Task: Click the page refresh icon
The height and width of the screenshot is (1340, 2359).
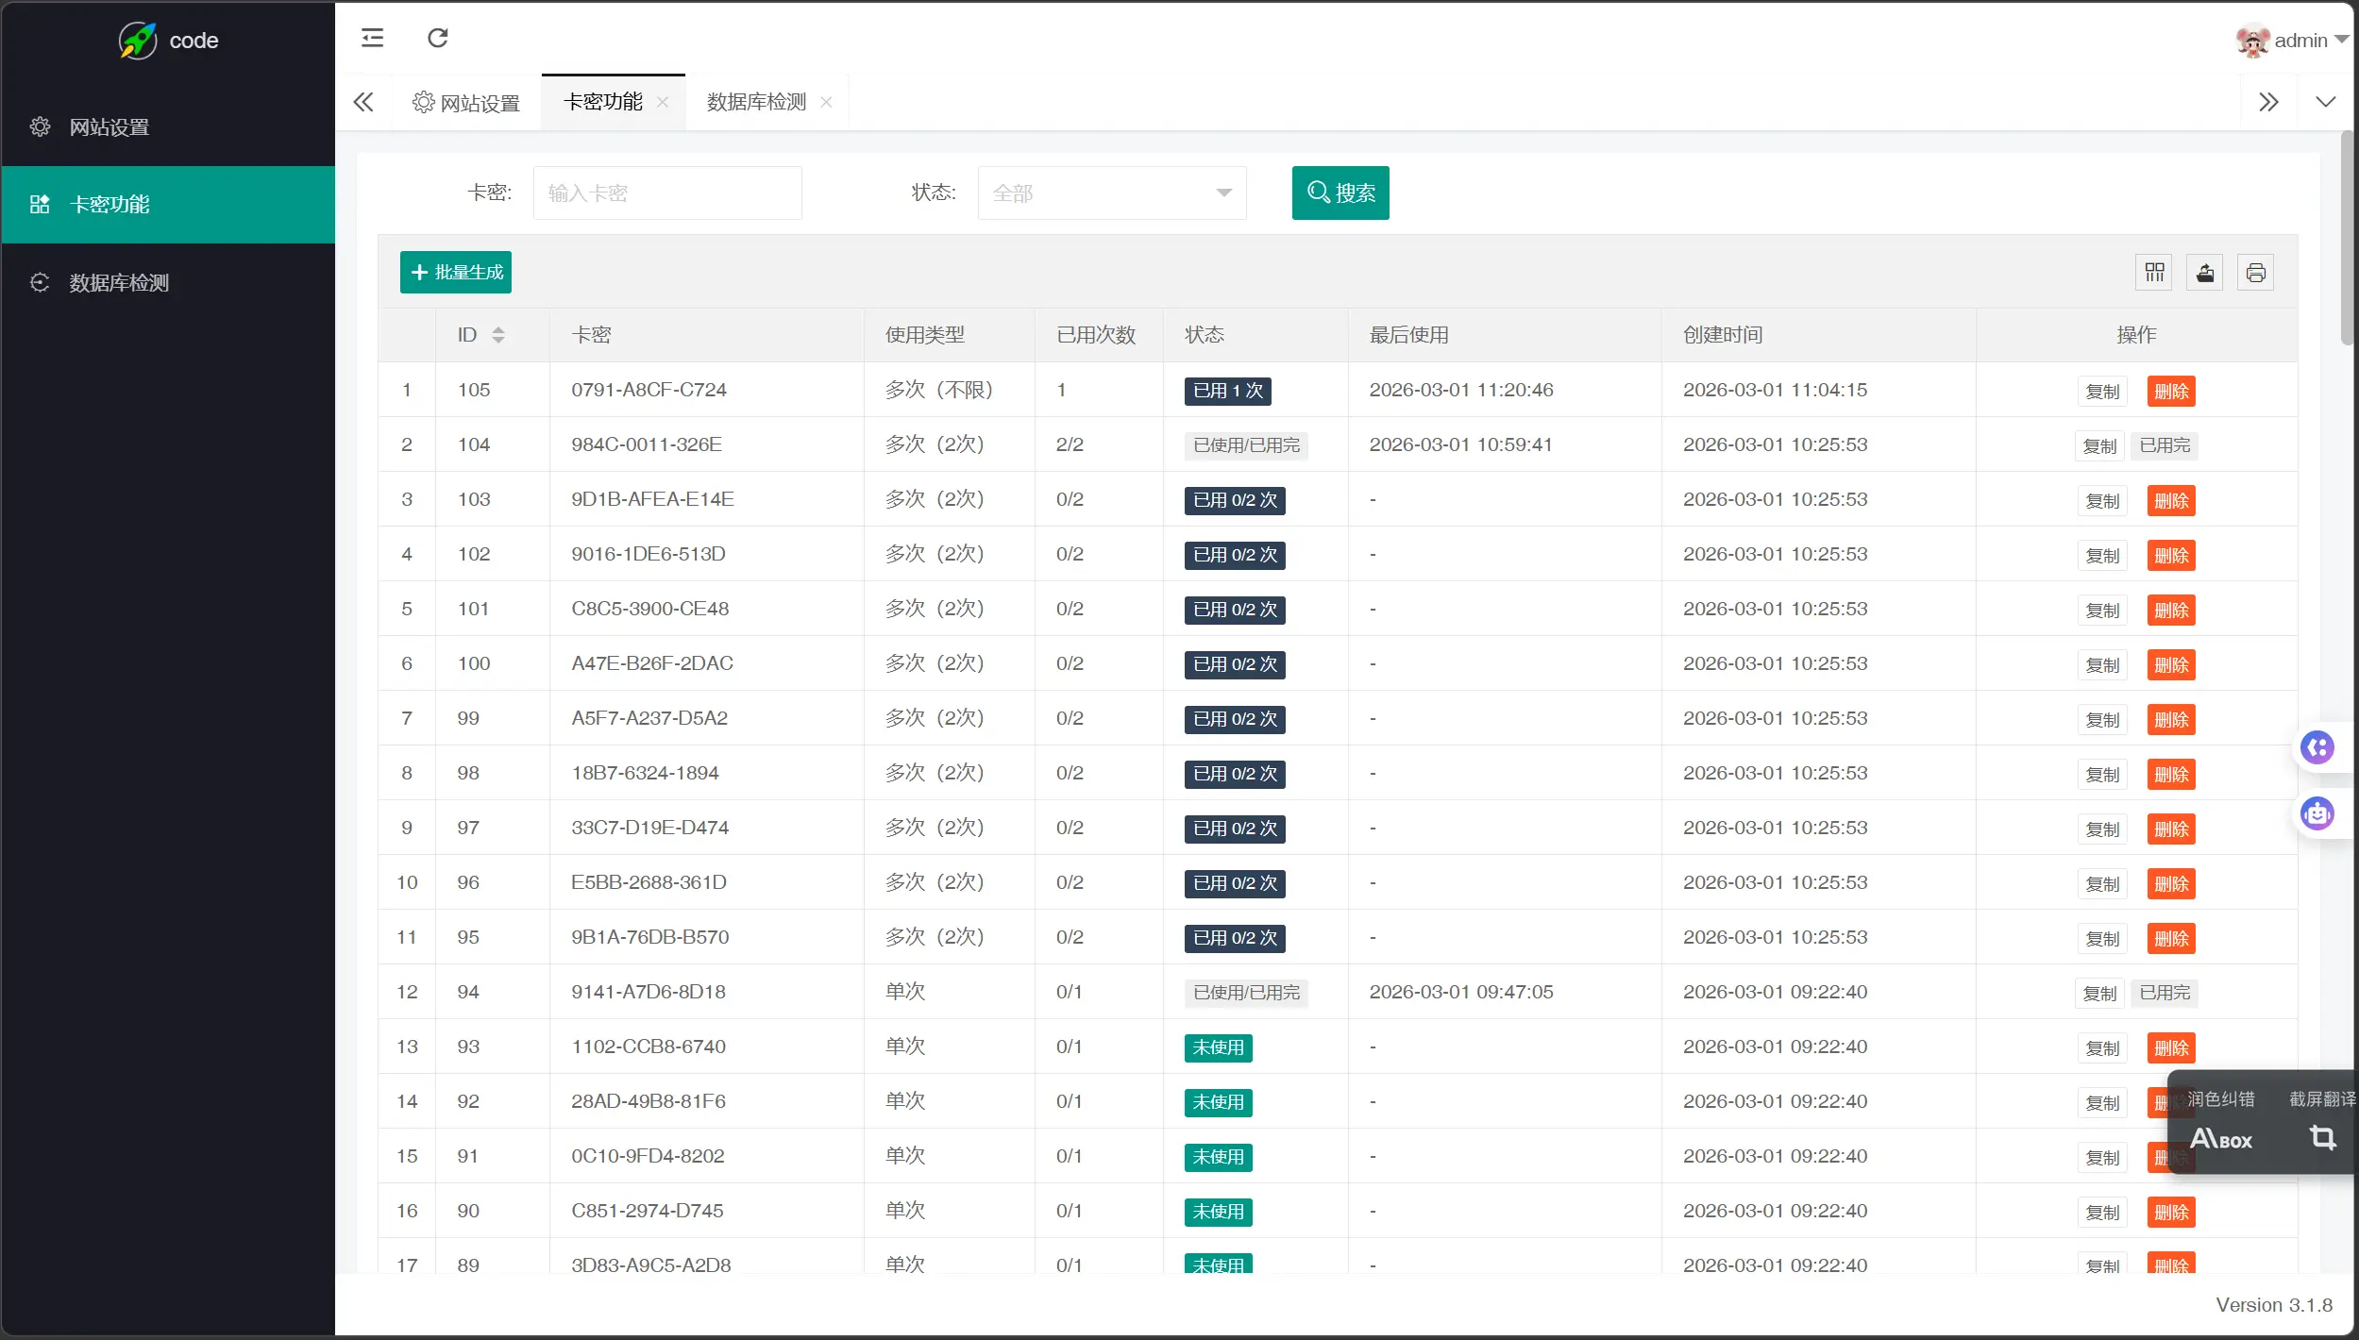Action: click(x=437, y=38)
